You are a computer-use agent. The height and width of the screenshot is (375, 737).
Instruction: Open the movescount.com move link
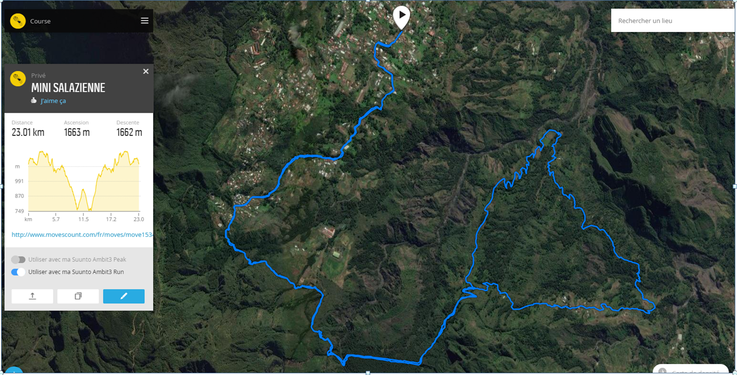coord(81,235)
